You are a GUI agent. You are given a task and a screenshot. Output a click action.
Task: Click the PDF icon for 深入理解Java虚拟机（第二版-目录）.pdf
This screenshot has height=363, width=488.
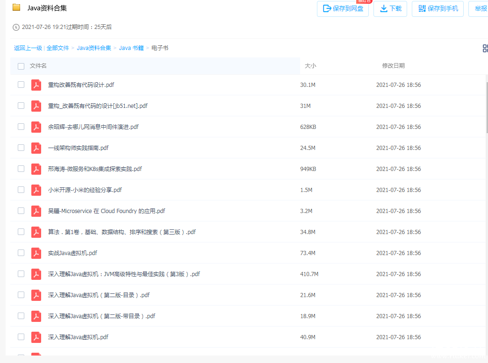tap(36, 295)
